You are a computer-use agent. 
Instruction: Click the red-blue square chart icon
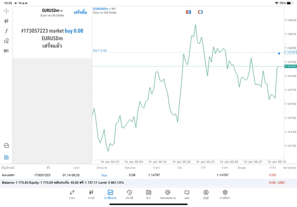(x=188, y=12)
